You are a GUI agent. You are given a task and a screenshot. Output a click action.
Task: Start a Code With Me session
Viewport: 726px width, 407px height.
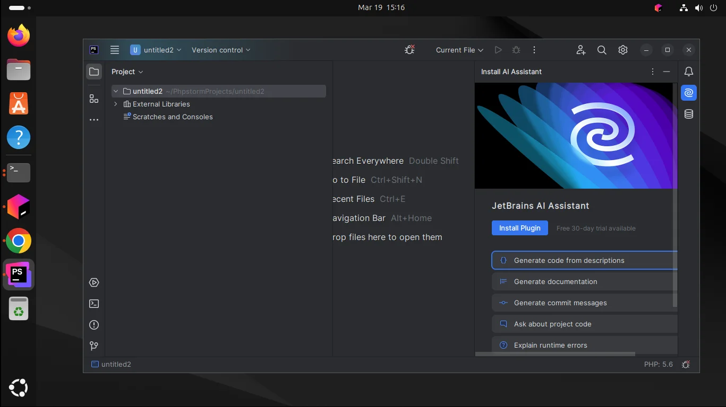coord(580,50)
